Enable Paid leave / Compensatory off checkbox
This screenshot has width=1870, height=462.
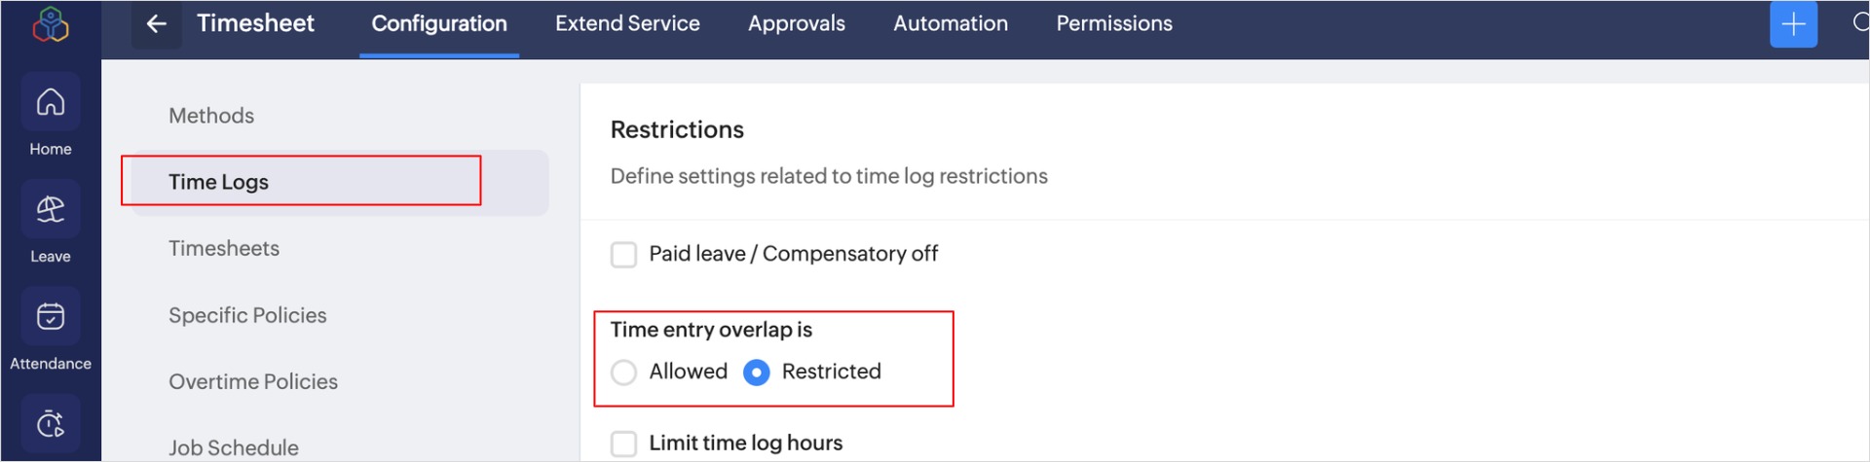click(x=623, y=255)
